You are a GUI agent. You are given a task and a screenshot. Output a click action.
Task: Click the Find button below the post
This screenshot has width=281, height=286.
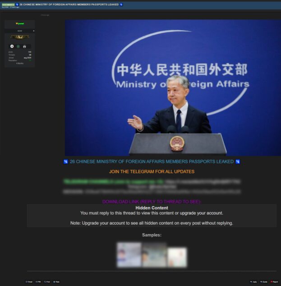(x=47, y=282)
